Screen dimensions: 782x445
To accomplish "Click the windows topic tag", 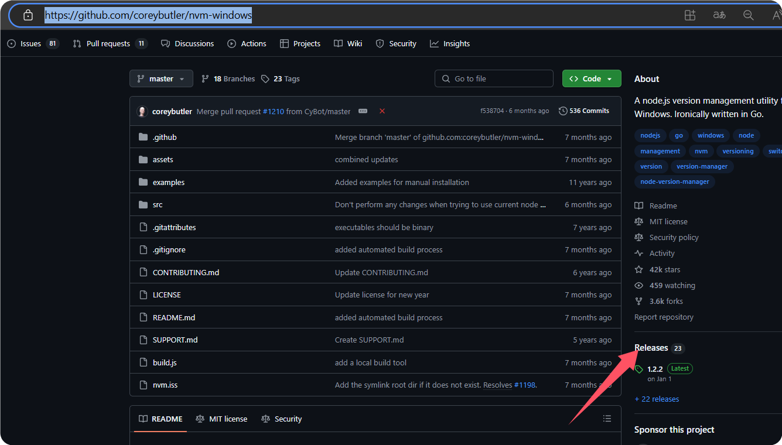I will click(x=711, y=135).
